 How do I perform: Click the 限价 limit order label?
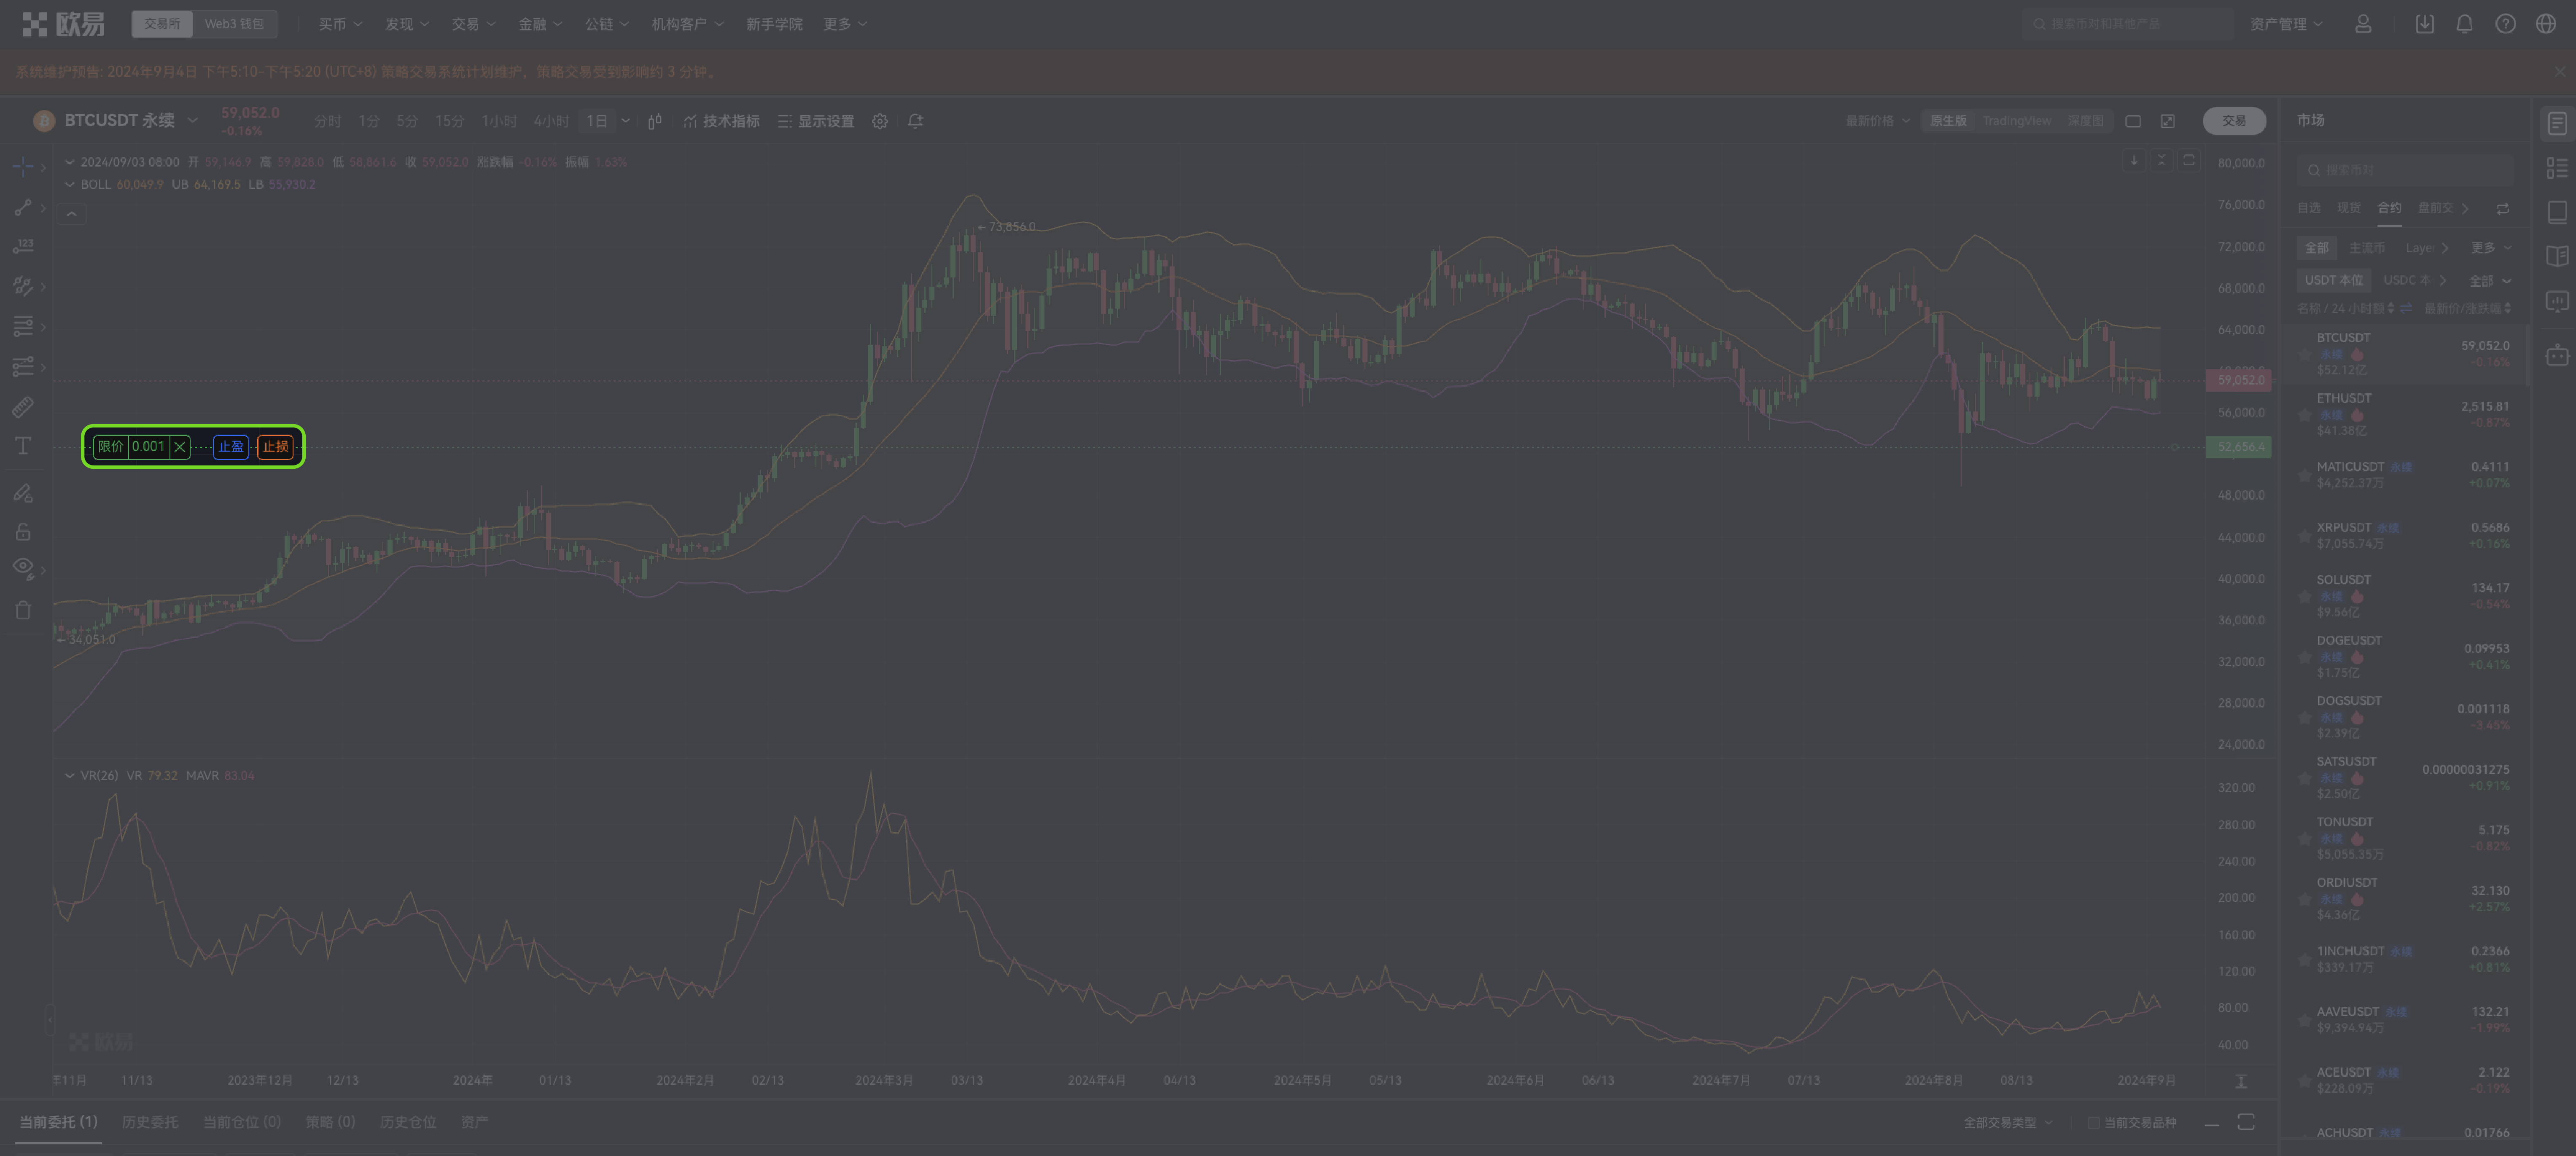[x=111, y=447]
